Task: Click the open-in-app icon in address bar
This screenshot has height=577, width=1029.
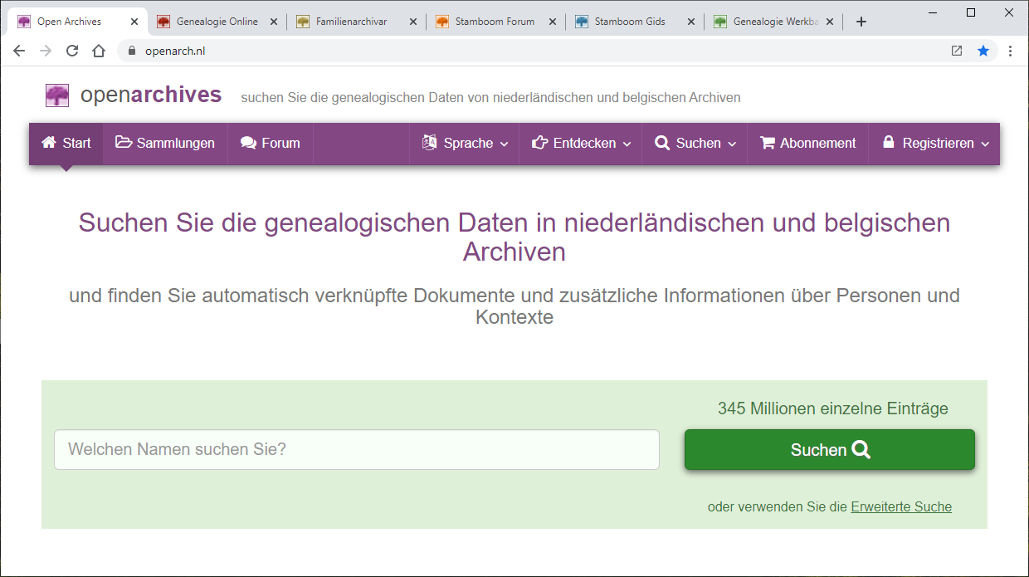Action: [x=957, y=51]
